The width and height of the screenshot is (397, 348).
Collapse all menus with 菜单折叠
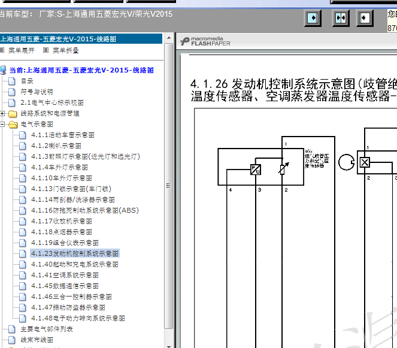click(66, 50)
